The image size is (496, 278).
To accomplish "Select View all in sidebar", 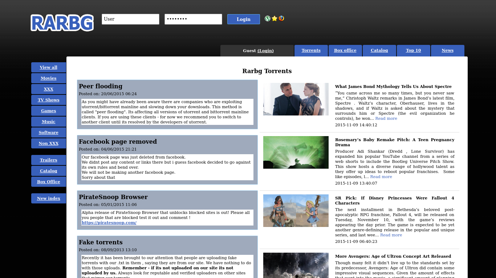I will pos(49,67).
